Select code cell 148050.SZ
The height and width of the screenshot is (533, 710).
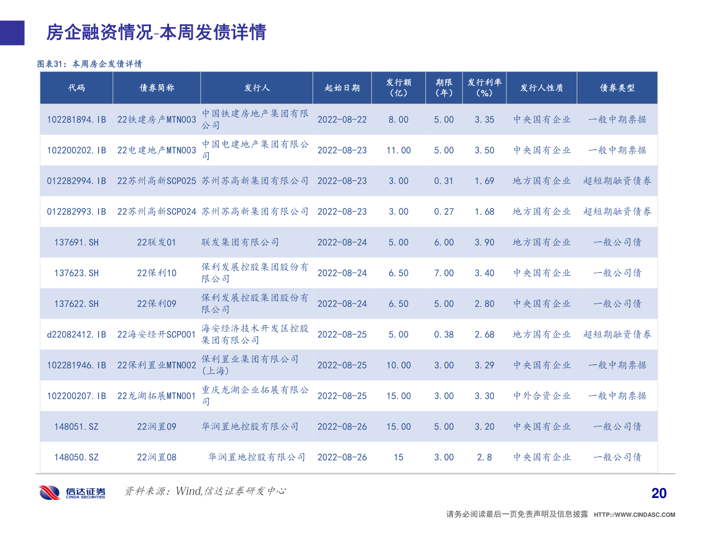[x=76, y=457]
